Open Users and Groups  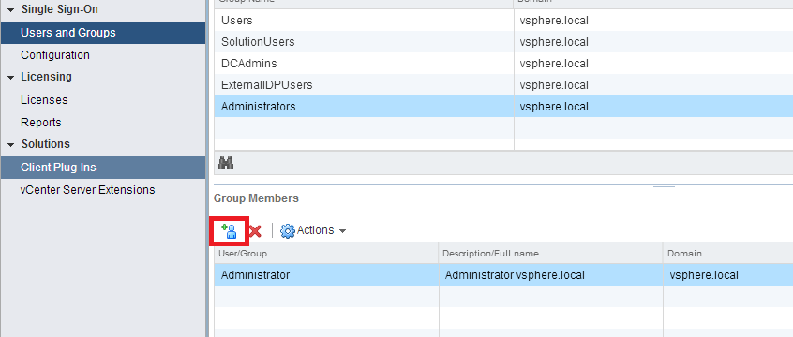pos(103,33)
